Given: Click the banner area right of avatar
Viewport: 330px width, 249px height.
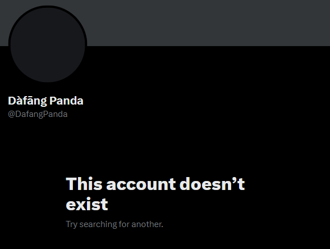Looking at the screenshot, I should coord(208,23).
